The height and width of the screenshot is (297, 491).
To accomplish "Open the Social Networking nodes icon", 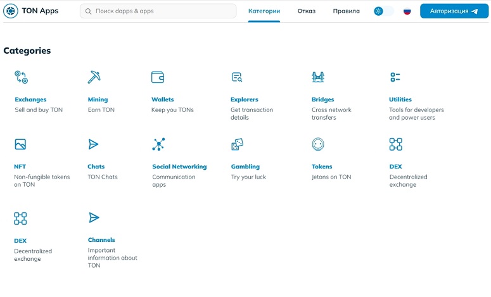I will click(159, 144).
